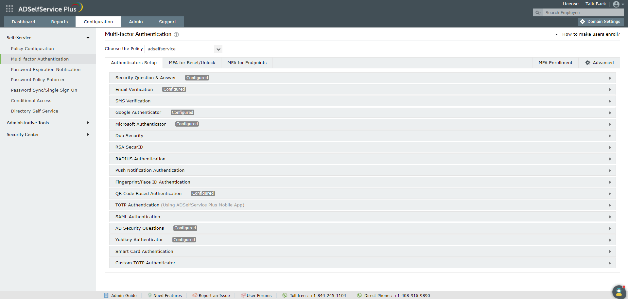
Task: Click the Toll free phone icon
Action: [285, 295]
